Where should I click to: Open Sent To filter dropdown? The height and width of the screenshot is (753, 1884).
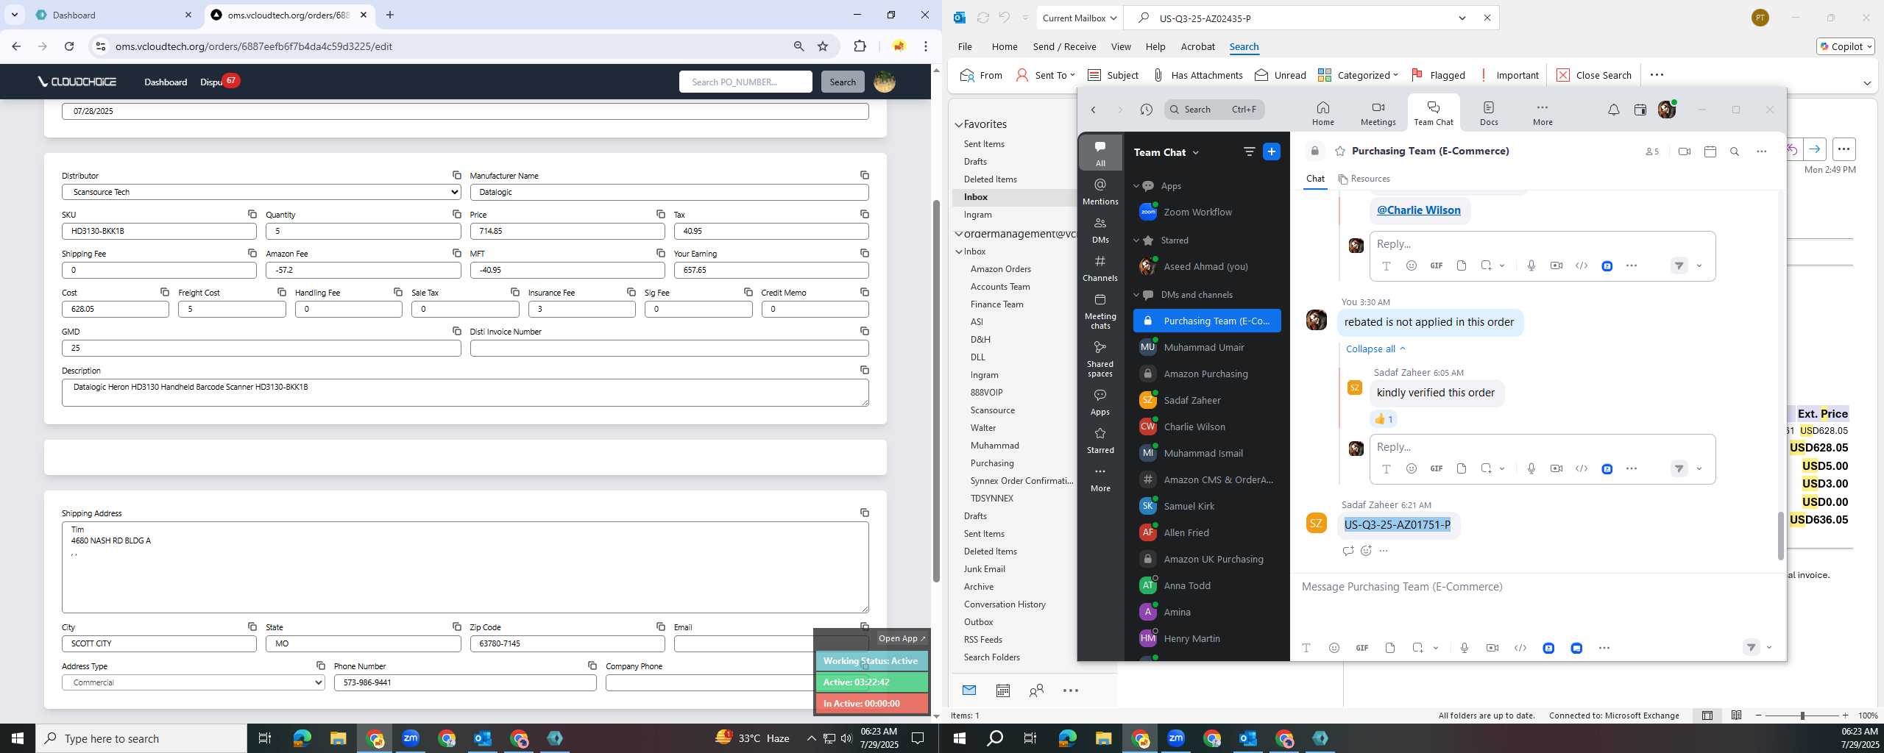[1045, 75]
